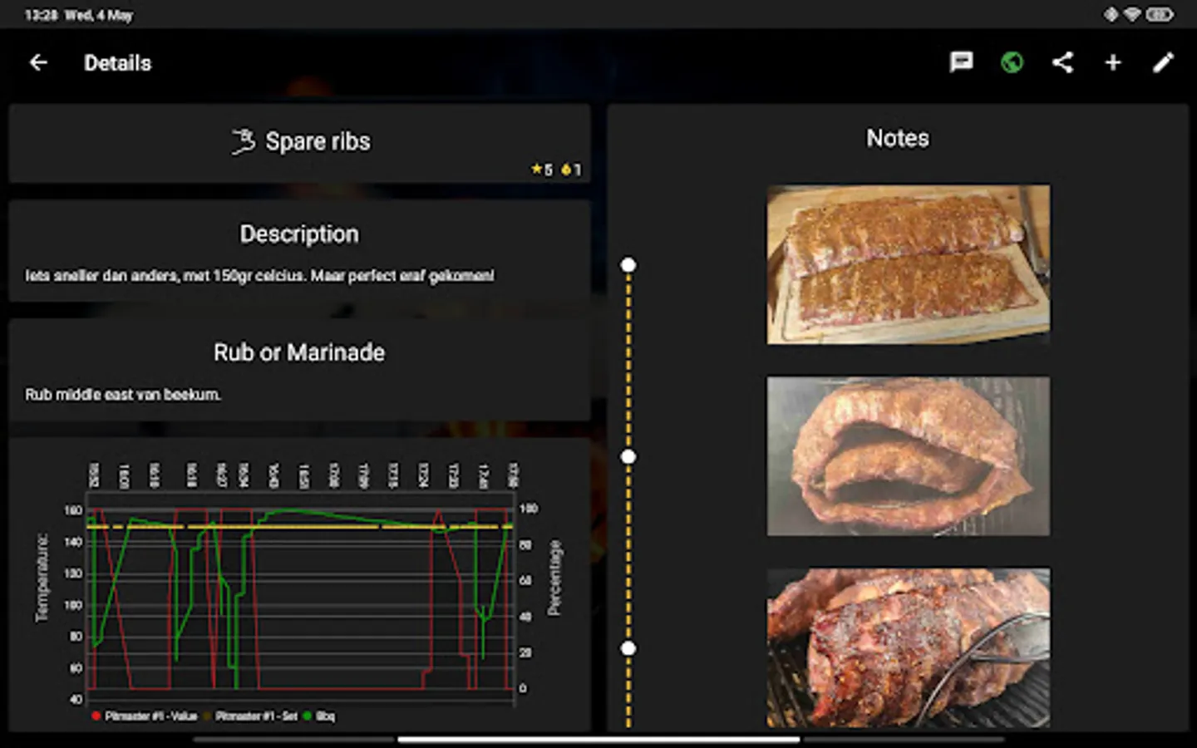This screenshot has width=1197, height=748.
Task: Tap the Percentage axis label
Action: pyautogui.click(x=554, y=578)
